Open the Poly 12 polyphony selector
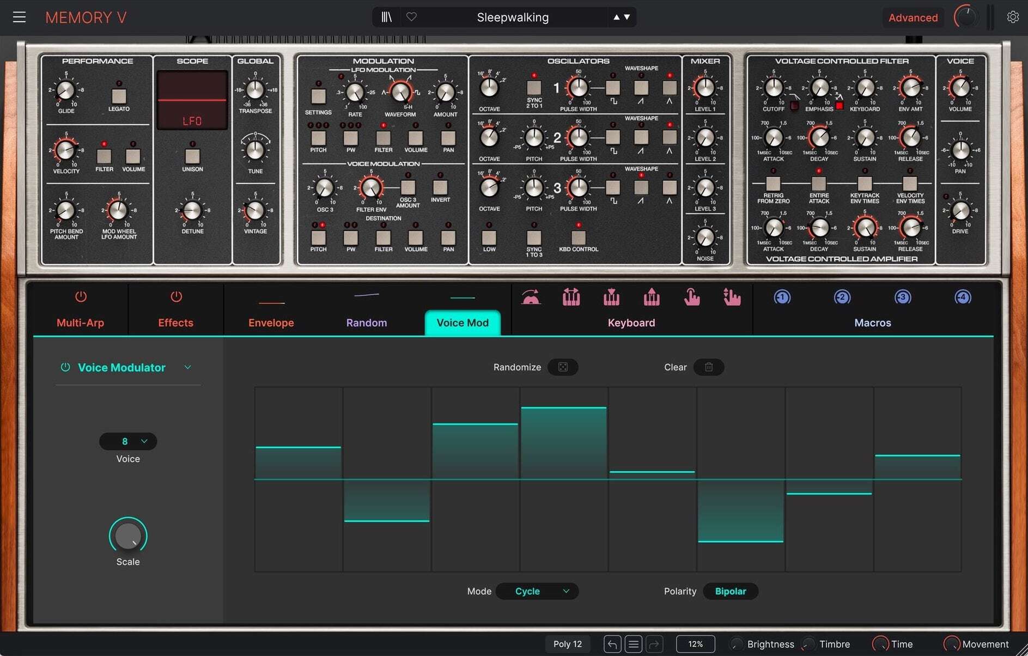This screenshot has width=1028, height=656. [568, 644]
